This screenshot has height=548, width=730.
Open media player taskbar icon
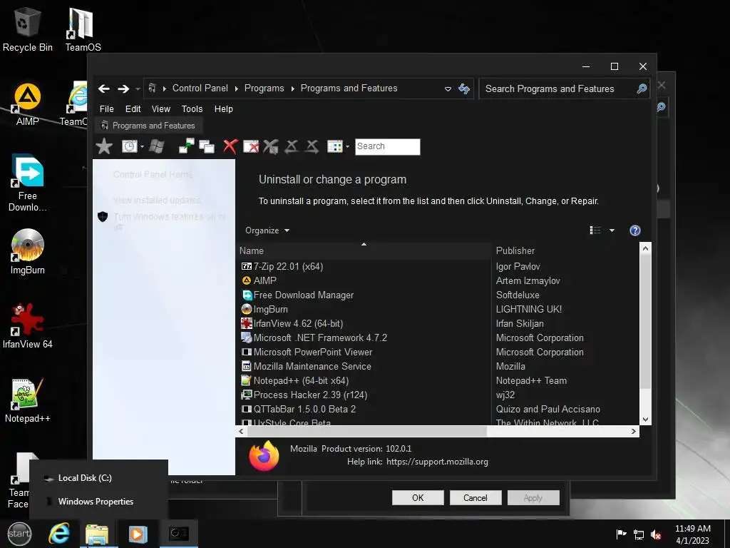click(138, 534)
